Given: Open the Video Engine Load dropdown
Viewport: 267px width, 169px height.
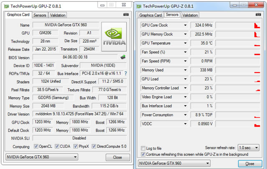Looking at the screenshot, I should [185, 97].
